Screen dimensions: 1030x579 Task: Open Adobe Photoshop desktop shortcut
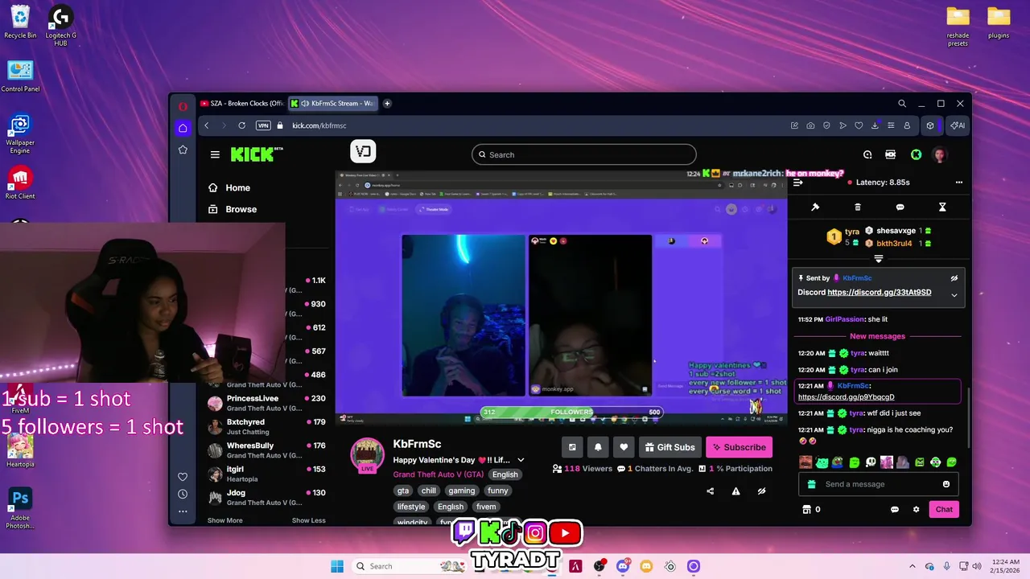[x=20, y=508]
